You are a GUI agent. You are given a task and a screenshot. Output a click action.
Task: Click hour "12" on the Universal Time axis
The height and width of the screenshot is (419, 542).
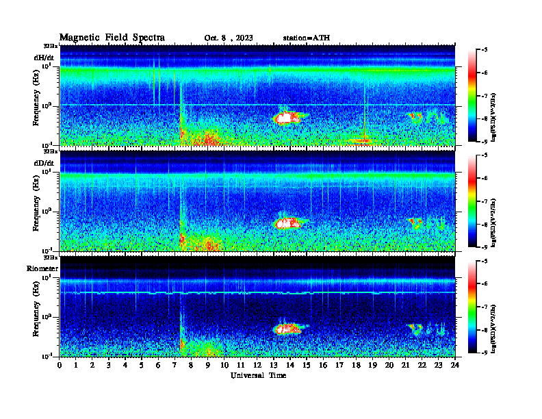click(257, 366)
